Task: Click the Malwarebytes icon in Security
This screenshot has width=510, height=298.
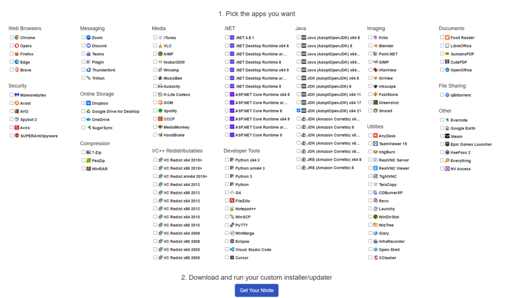Action: pyautogui.click(x=16, y=95)
